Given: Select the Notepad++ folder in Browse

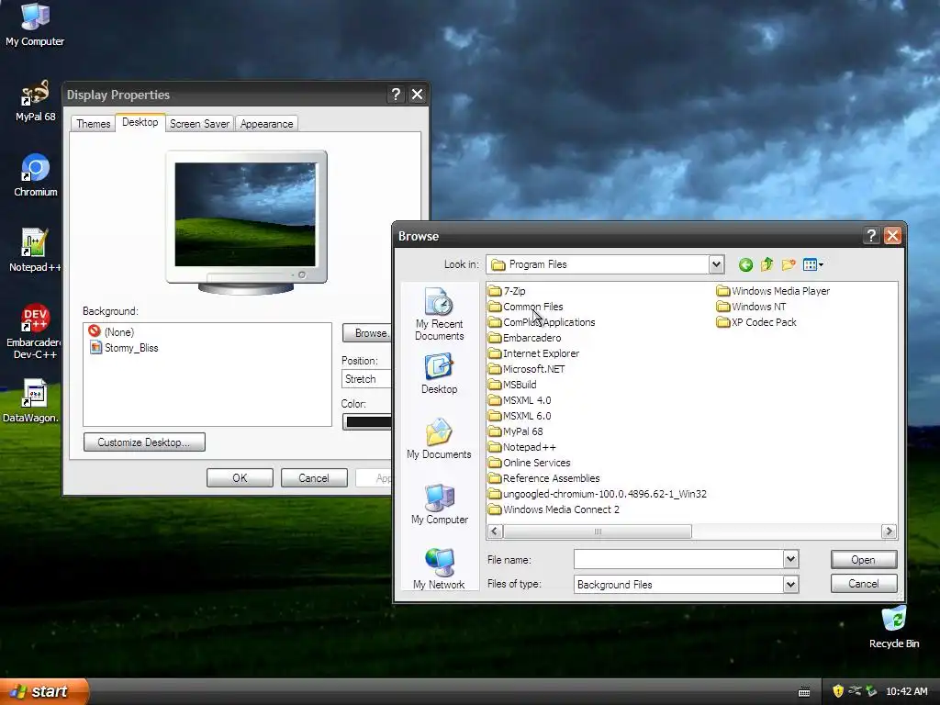Looking at the screenshot, I should (522, 447).
